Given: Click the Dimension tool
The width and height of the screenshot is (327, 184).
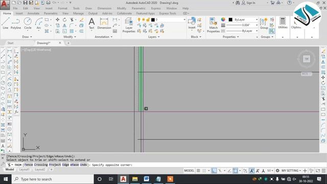Looking at the screenshot, I should coord(104,23).
